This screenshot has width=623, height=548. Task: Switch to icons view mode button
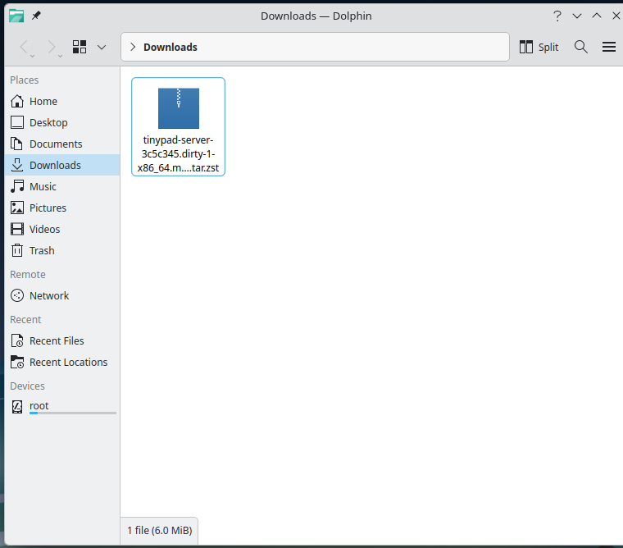[x=80, y=47]
